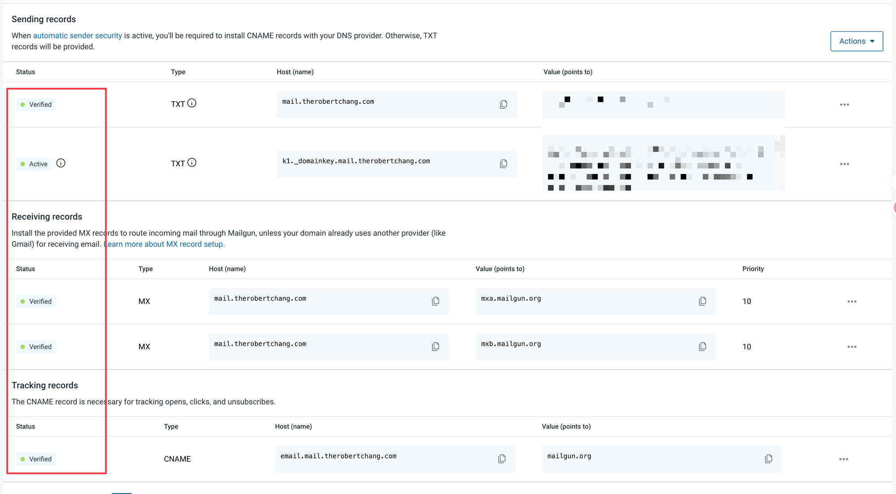Click info icon beside domainkey TXT type
Image resolution: width=896 pixels, height=494 pixels.
192,163
